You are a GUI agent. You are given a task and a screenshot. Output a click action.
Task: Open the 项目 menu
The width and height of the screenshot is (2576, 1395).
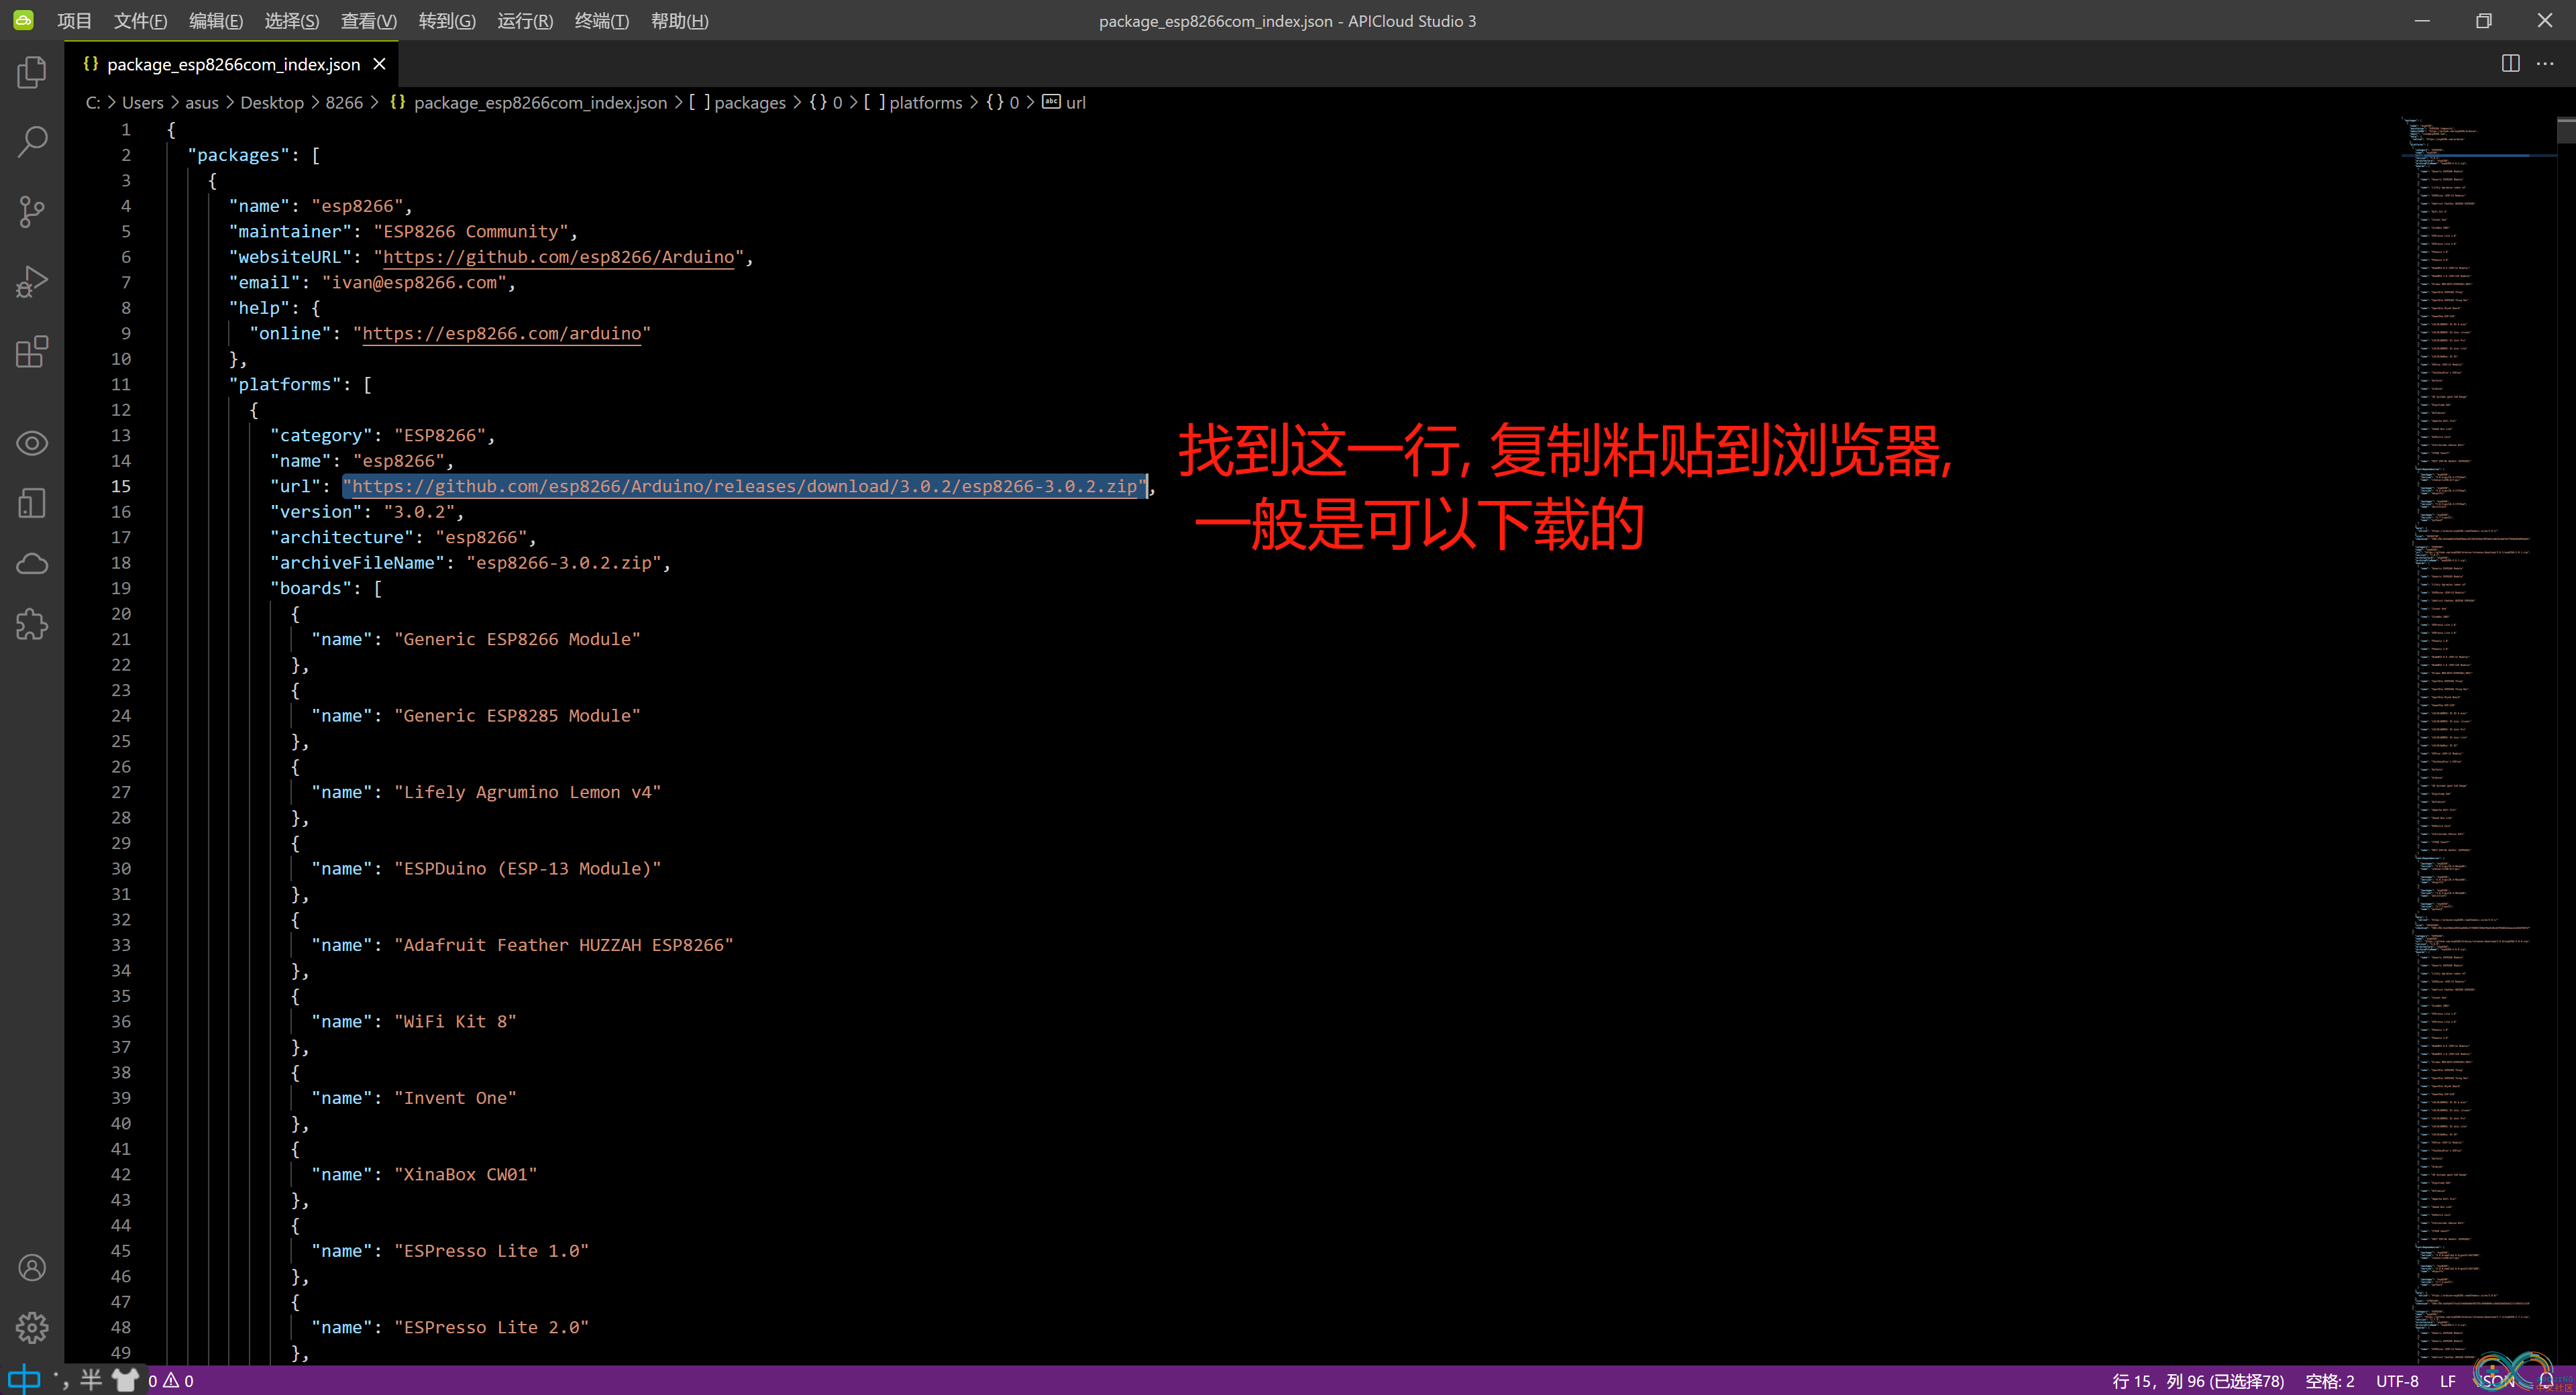point(74,21)
